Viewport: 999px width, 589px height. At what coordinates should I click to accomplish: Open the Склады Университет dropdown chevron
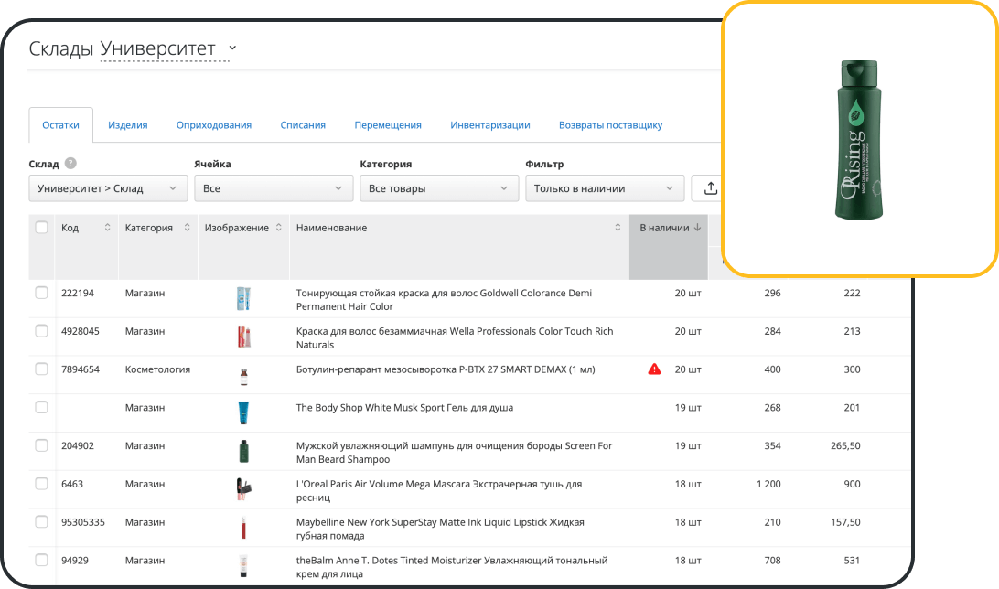[x=231, y=48]
